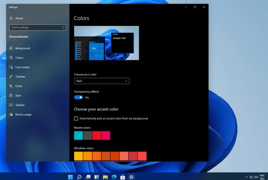This screenshot has height=180, width=268.
Task: Open Microsoft Store from taskbar
Action: [x=123, y=177]
